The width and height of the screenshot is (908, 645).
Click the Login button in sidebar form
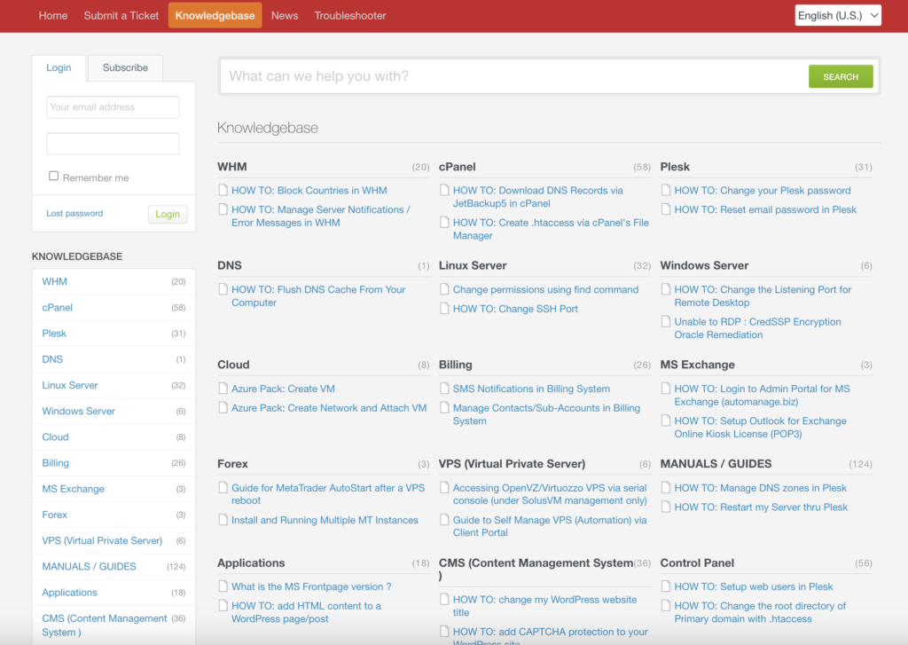tap(168, 214)
